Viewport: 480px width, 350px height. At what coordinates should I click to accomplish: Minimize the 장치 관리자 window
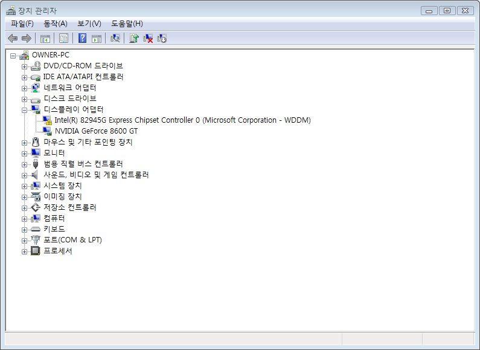click(429, 11)
